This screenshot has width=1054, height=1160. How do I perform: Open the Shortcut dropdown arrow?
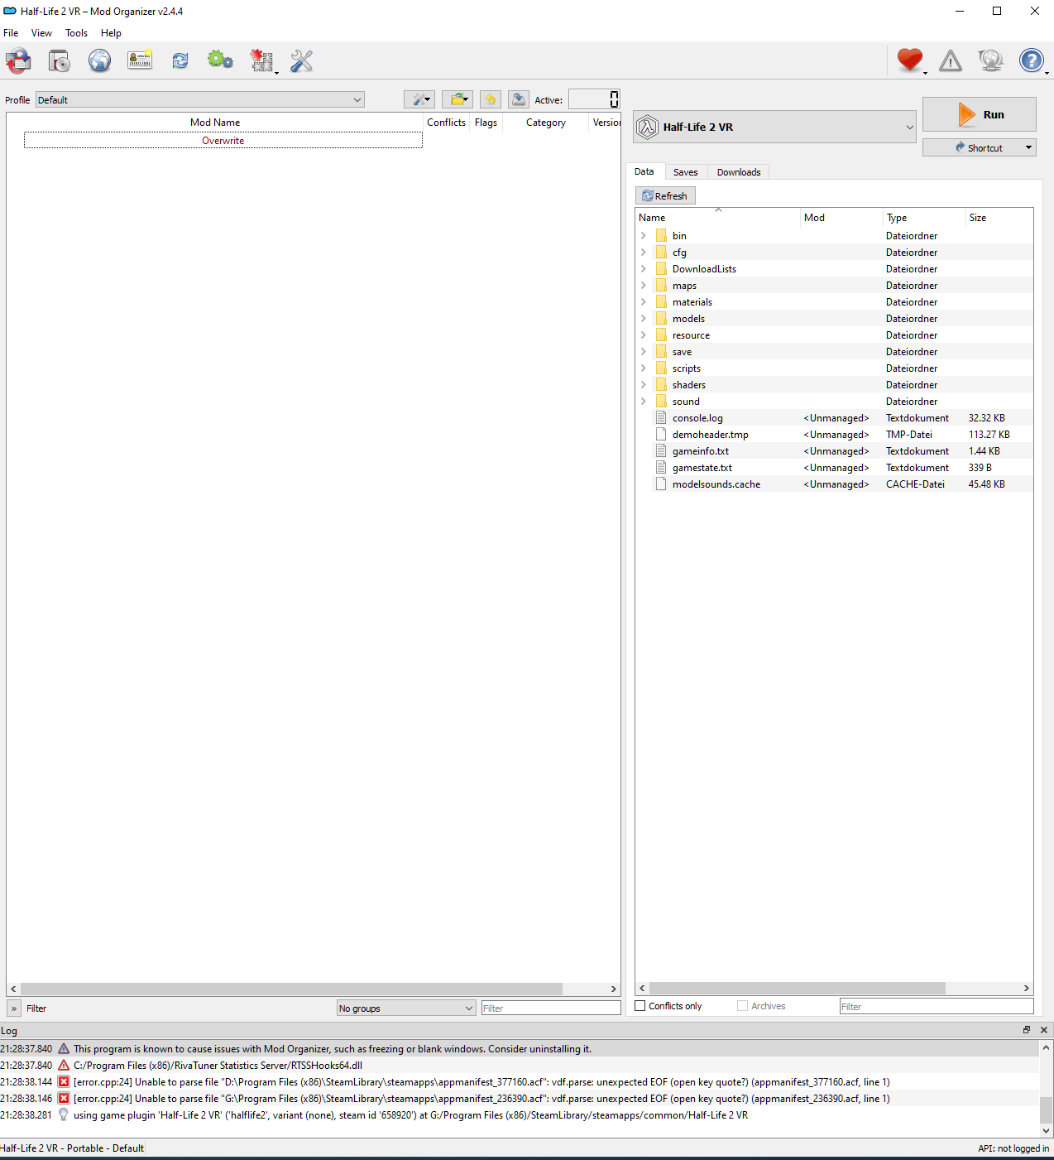[x=1029, y=147]
